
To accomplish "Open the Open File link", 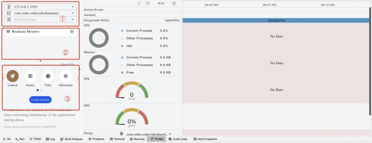I will click(68, 64).
